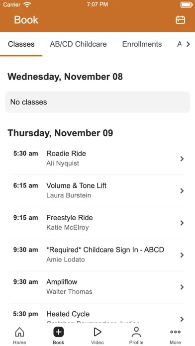Open Ampliflow row chevron
The width and height of the screenshot is (195, 346).
pyautogui.click(x=182, y=287)
